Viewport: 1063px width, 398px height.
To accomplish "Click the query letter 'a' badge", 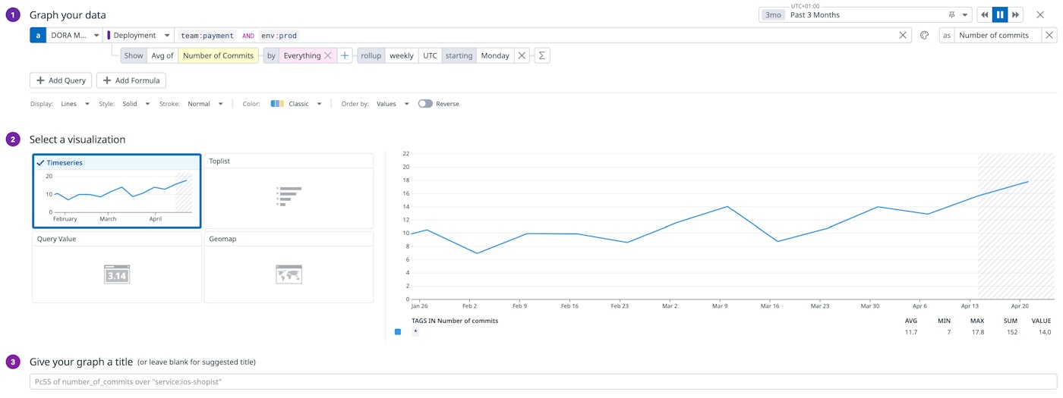I will [x=38, y=36].
